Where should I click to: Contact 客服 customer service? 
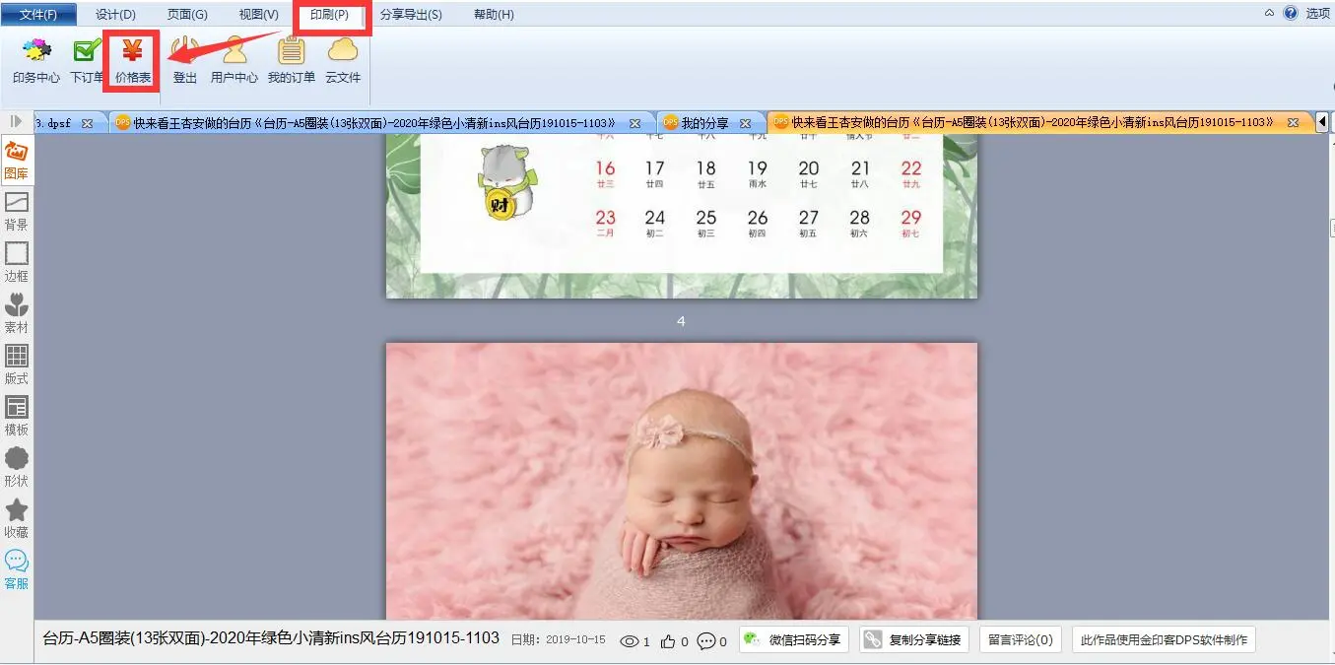pyautogui.click(x=17, y=571)
